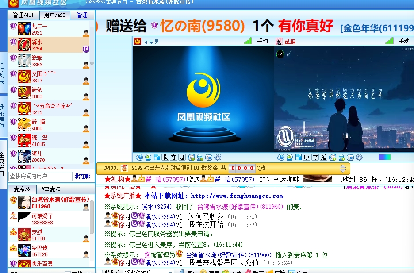414x273 pixels.
Task: Click the 孤雁 avatar icon in video header
Action: [x=279, y=42]
